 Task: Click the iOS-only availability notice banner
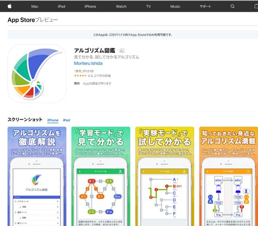(133, 35)
